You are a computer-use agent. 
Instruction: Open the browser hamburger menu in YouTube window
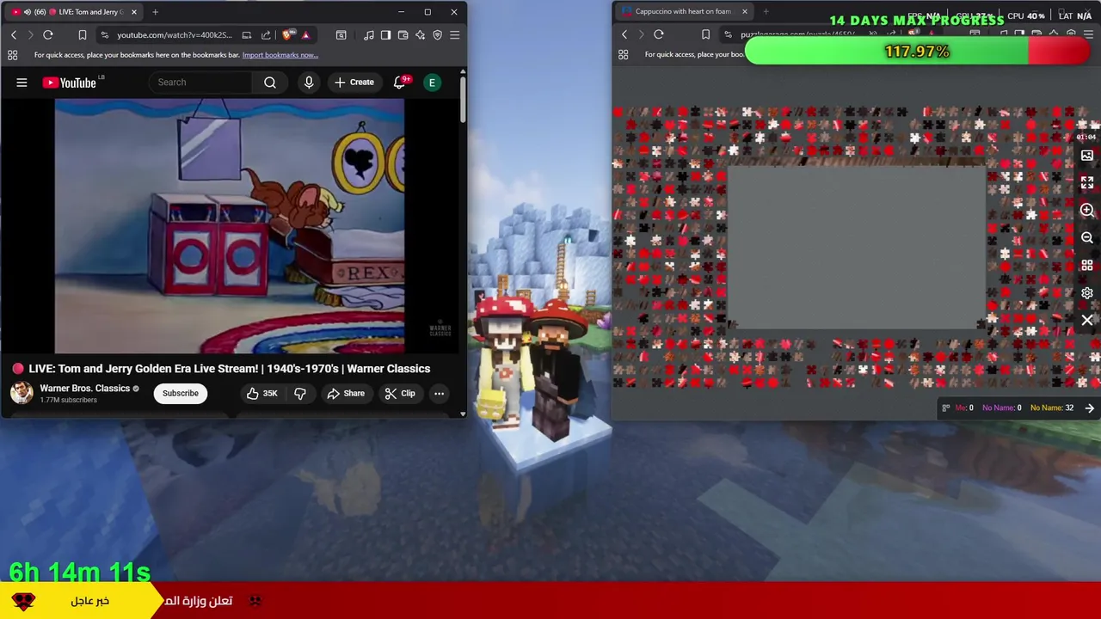454,34
